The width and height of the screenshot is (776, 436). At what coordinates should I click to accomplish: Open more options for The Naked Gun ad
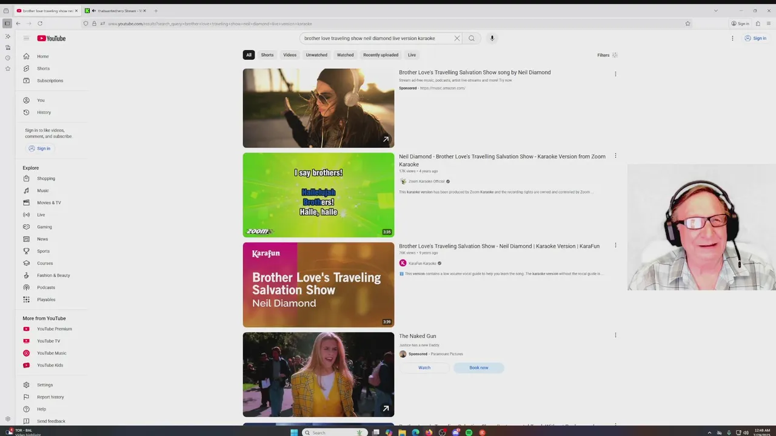pyautogui.click(x=615, y=335)
